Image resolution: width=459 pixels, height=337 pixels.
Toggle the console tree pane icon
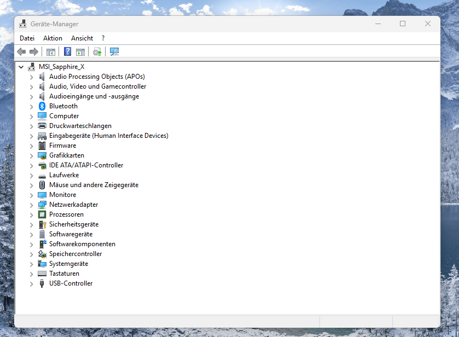click(x=51, y=52)
